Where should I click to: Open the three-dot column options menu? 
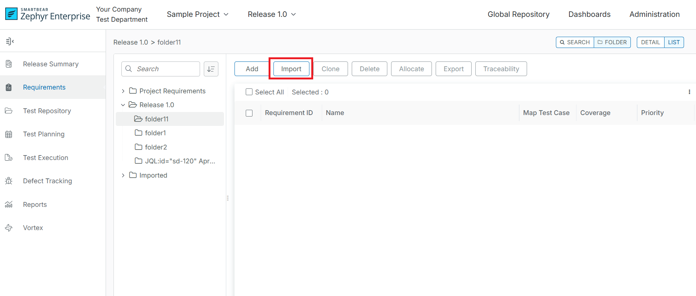point(689,92)
